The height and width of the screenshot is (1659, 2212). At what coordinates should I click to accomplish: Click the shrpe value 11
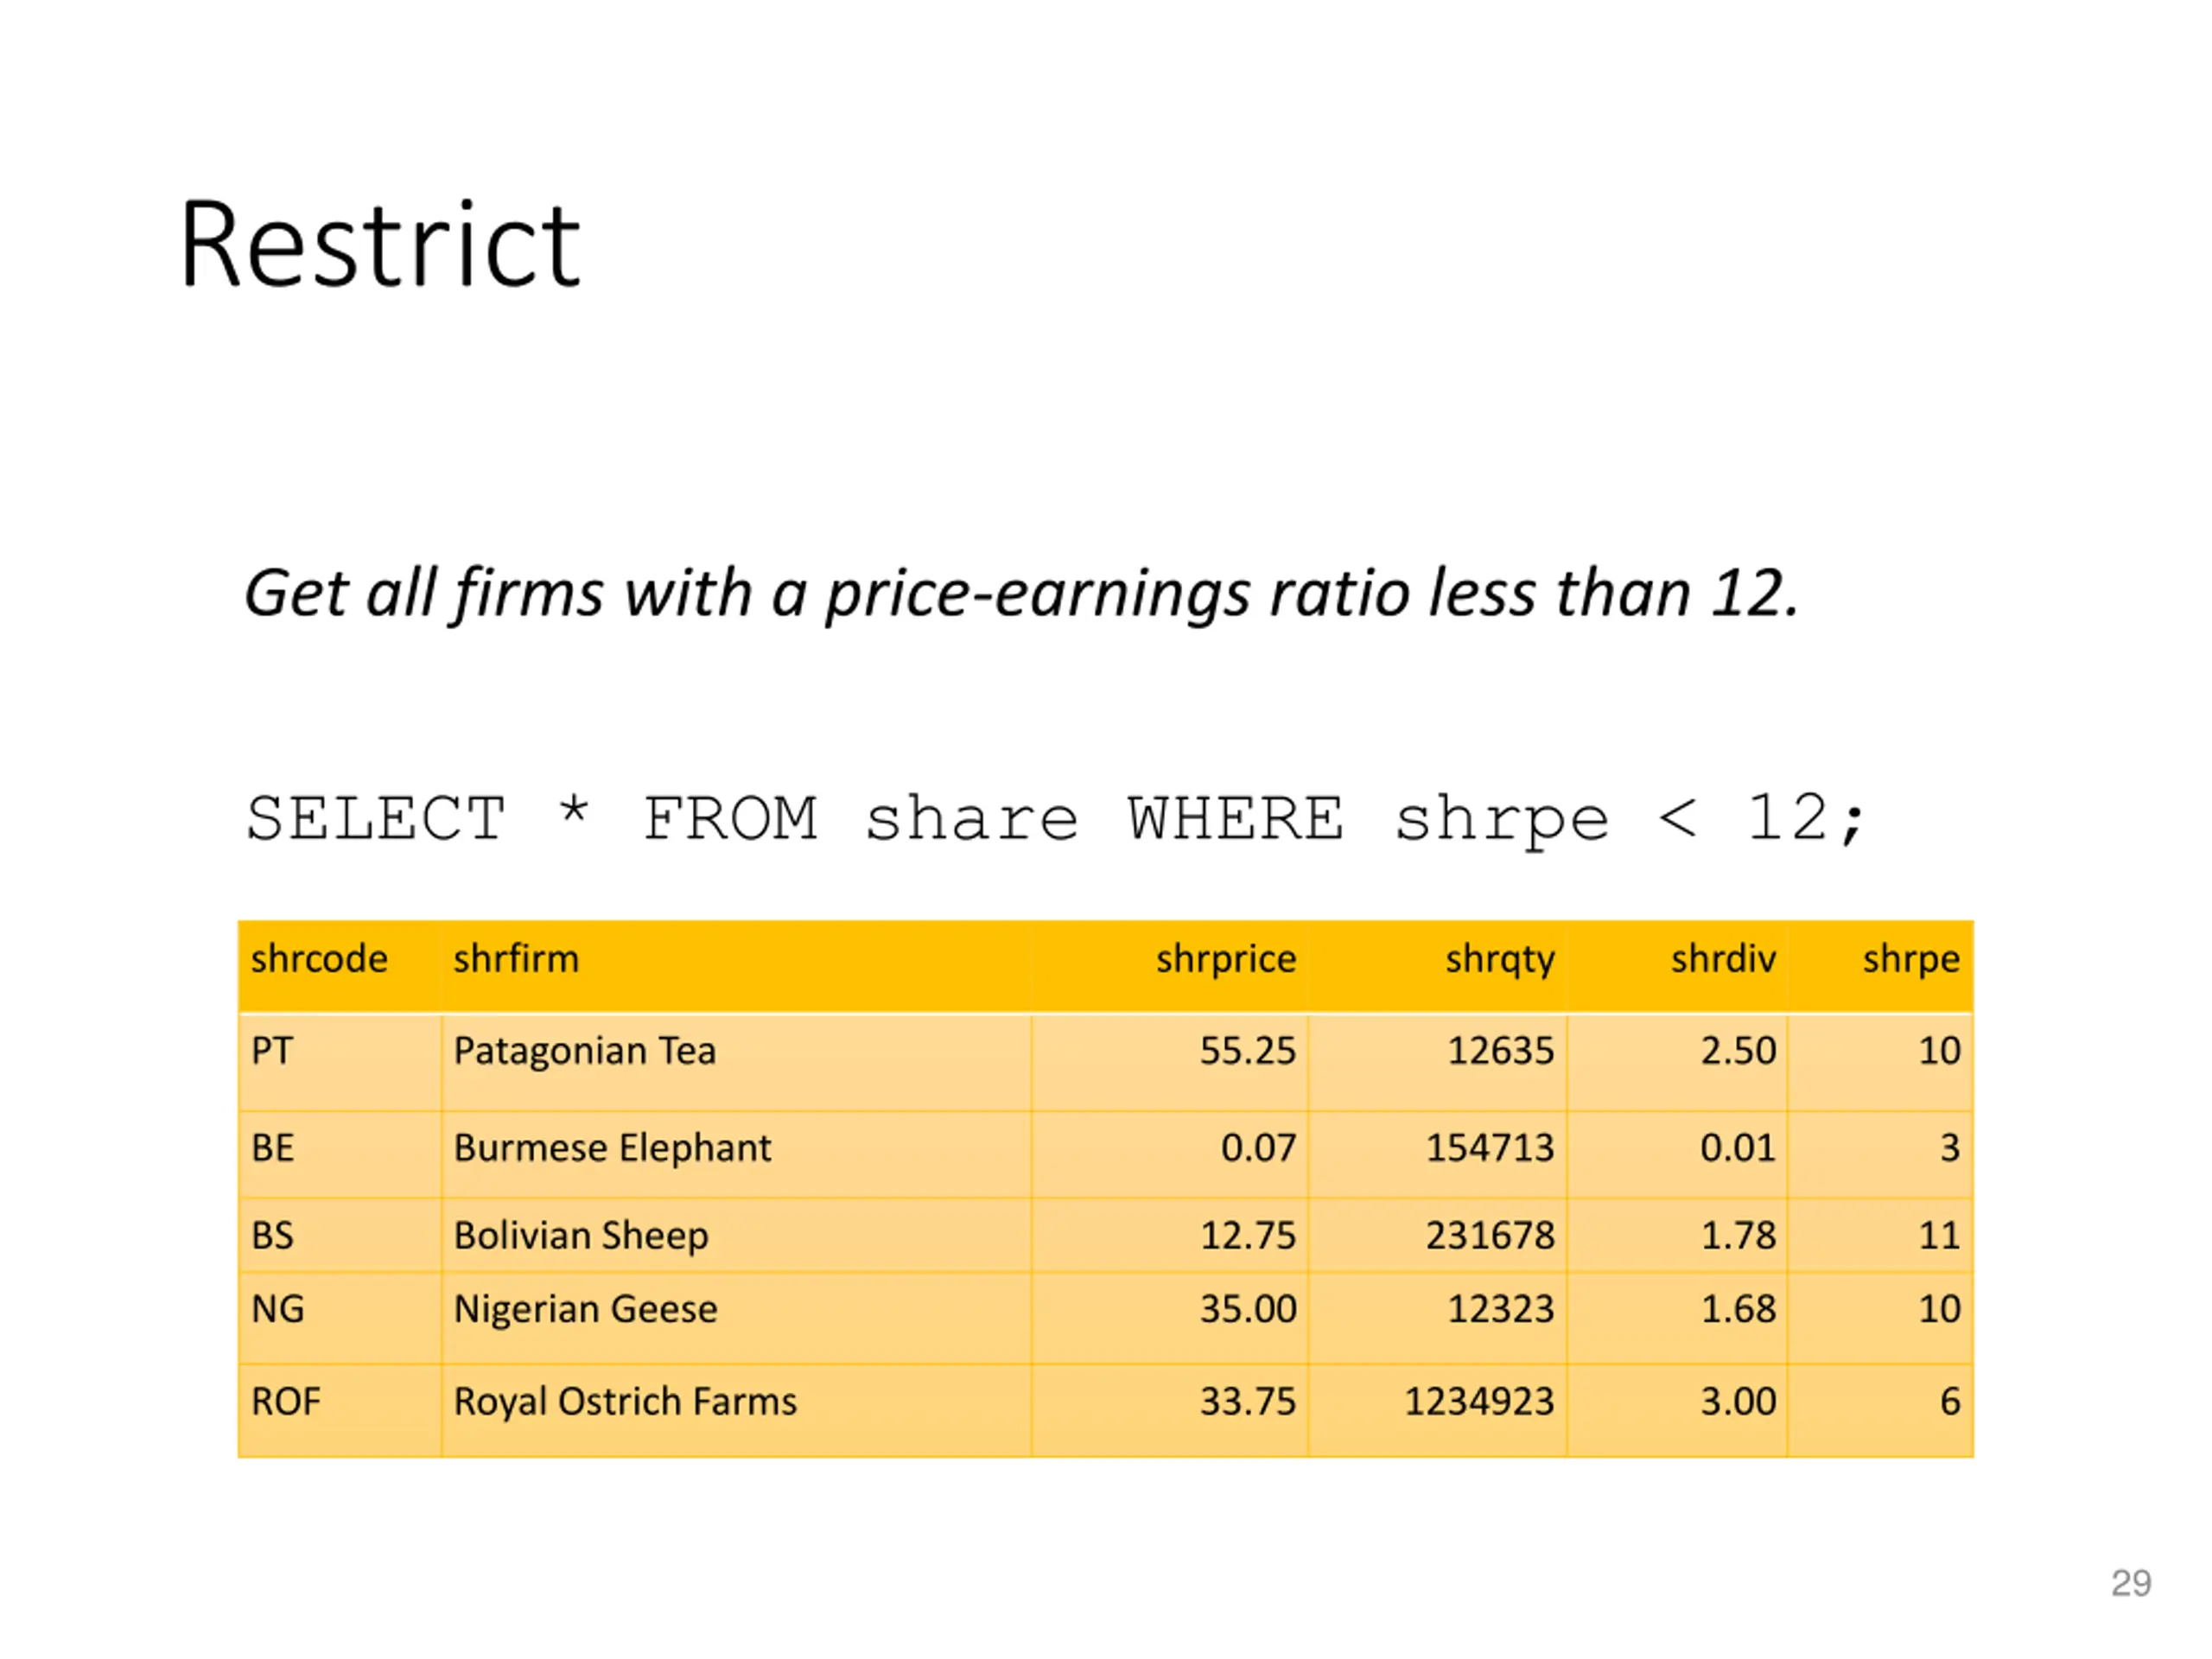click(x=1939, y=1236)
